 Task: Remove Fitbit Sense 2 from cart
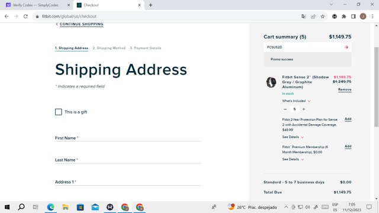pyautogui.click(x=345, y=89)
